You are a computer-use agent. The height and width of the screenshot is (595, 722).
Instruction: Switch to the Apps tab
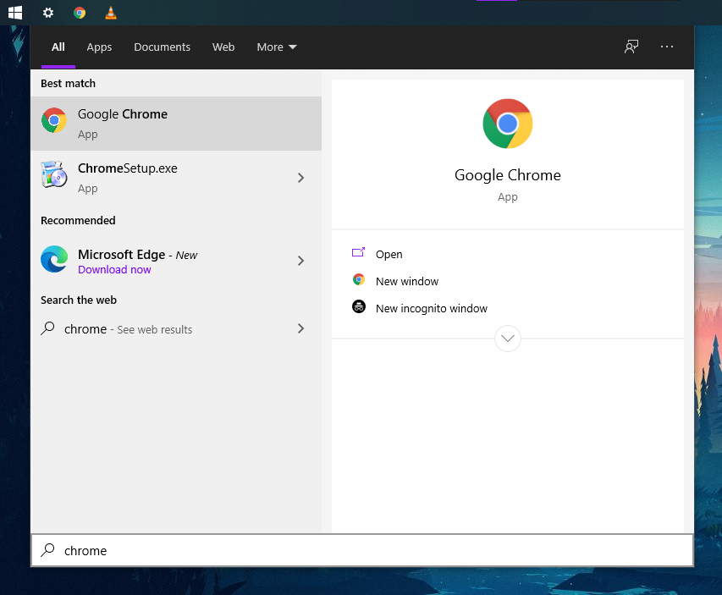99,47
